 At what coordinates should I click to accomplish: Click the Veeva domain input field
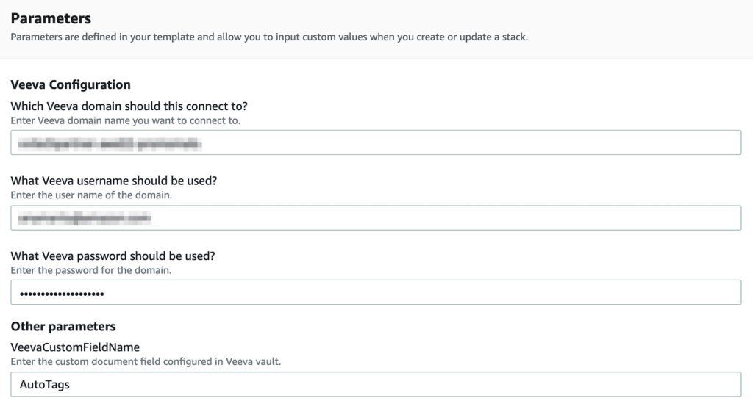coord(376,142)
